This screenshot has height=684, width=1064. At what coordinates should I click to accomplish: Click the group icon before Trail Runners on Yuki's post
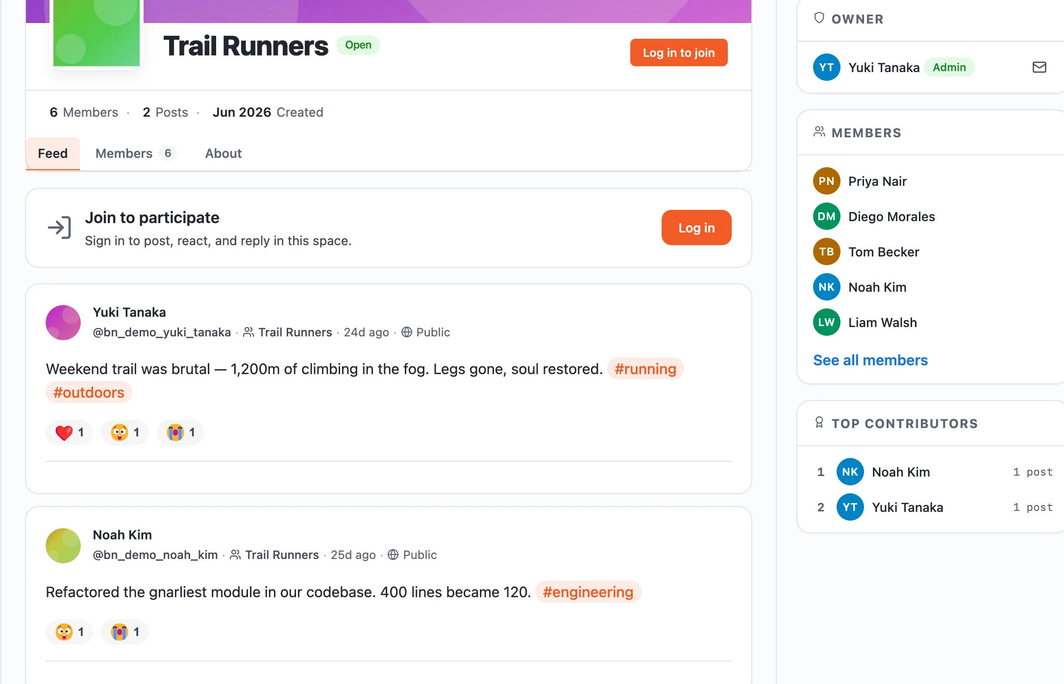248,332
